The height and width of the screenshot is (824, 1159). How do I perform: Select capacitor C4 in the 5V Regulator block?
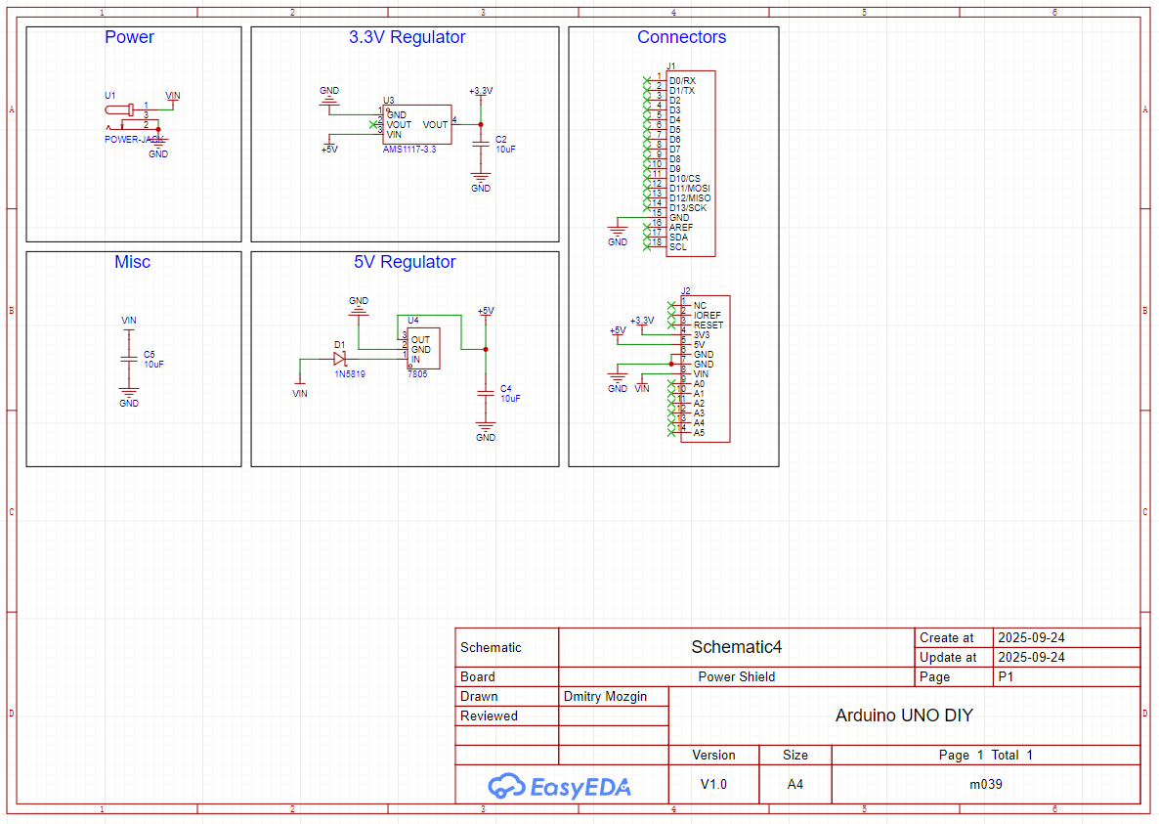click(x=485, y=393)
